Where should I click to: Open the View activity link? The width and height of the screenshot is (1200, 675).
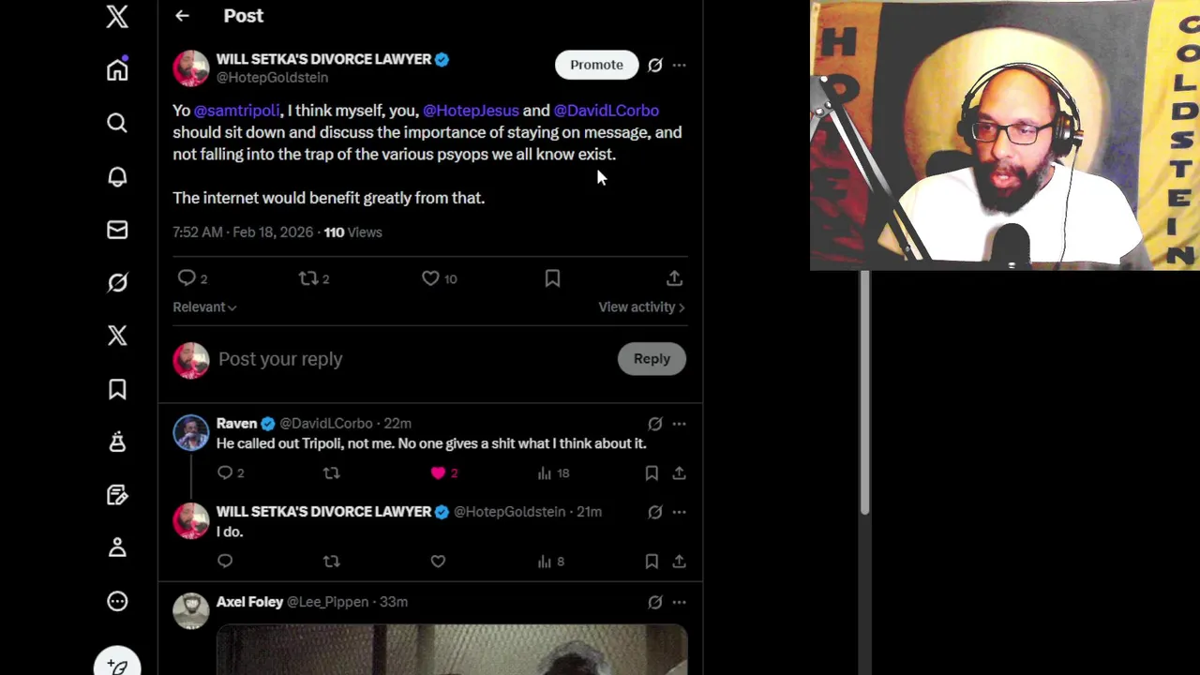coord(641,307)
